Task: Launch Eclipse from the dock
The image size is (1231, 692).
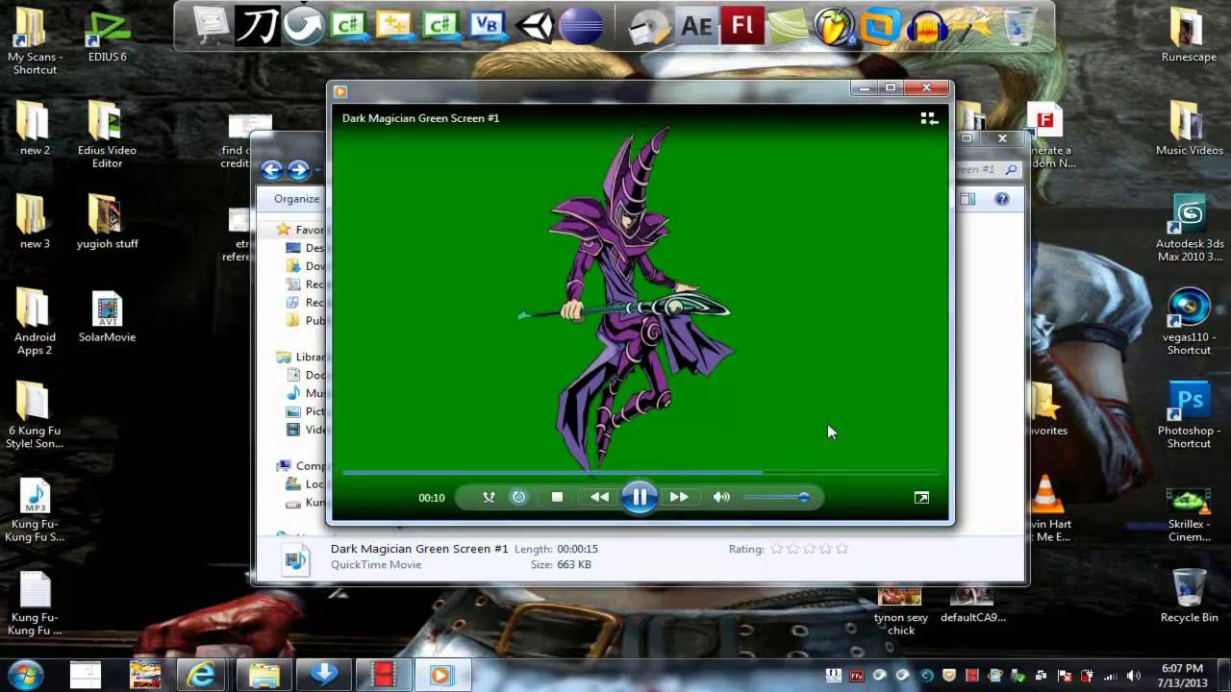Action: (580, 26)
